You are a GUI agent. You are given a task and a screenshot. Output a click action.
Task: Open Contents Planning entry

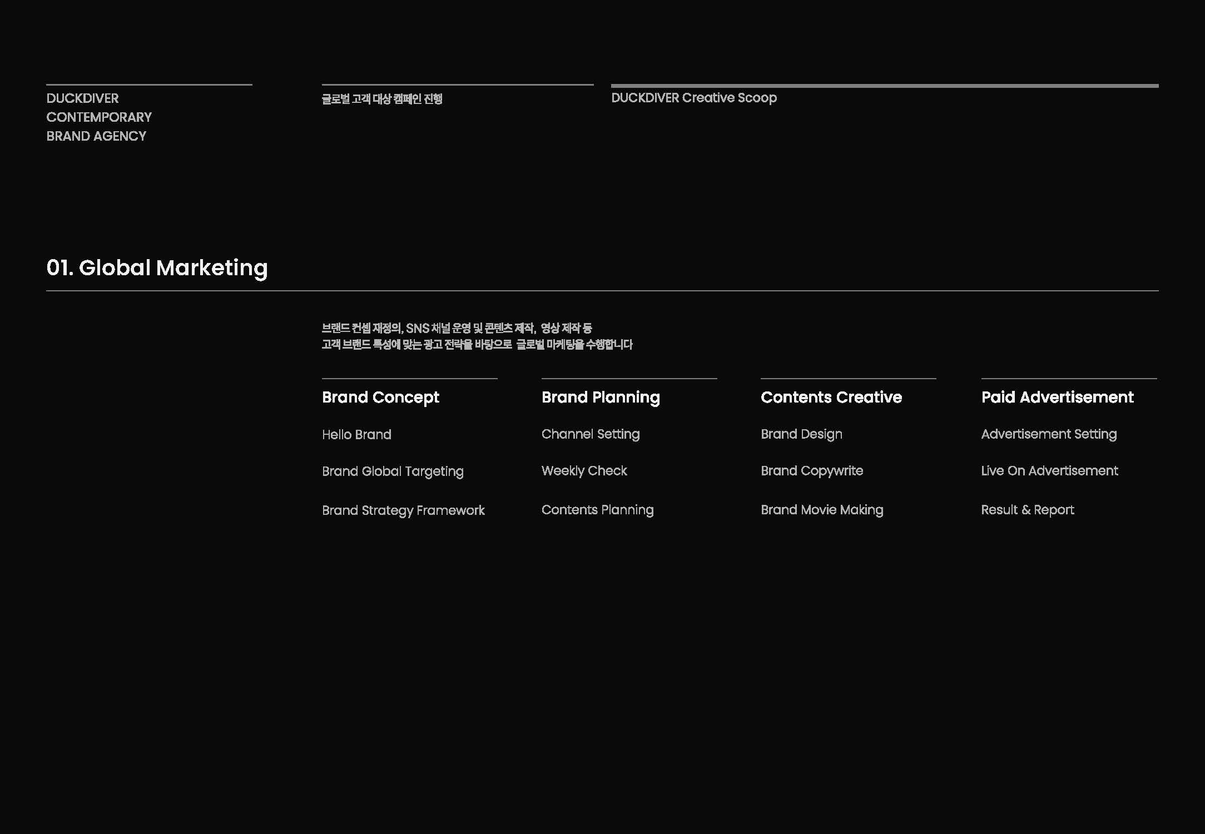[x=597, y=510]
